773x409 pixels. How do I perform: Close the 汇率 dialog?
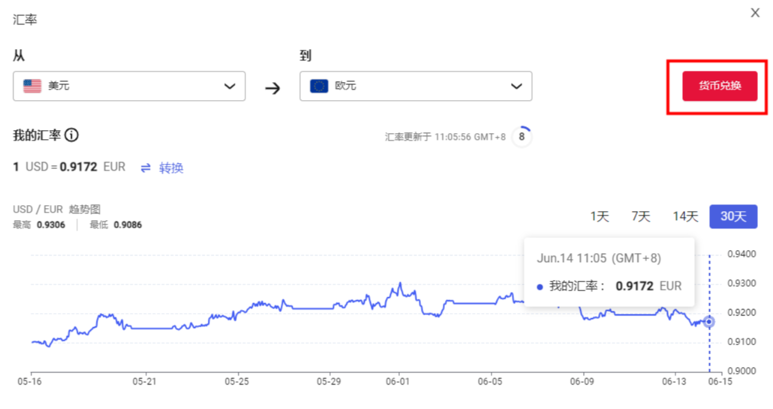[755, 13]
